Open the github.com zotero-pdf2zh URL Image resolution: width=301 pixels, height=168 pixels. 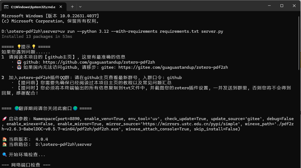(99, 62)
